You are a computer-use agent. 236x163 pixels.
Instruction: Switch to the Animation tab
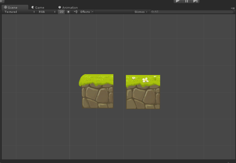tap(69, 7)
